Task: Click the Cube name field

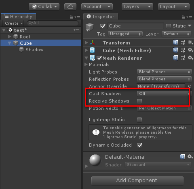Action: click(136, 26)
